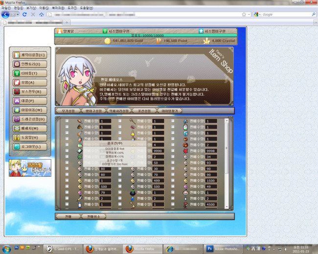Select the black cauldron item icon
The width and height of the screenshot is (318, 254).
(x=133, y=192)
